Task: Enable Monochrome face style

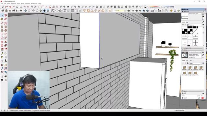Action: pos(48,11)
